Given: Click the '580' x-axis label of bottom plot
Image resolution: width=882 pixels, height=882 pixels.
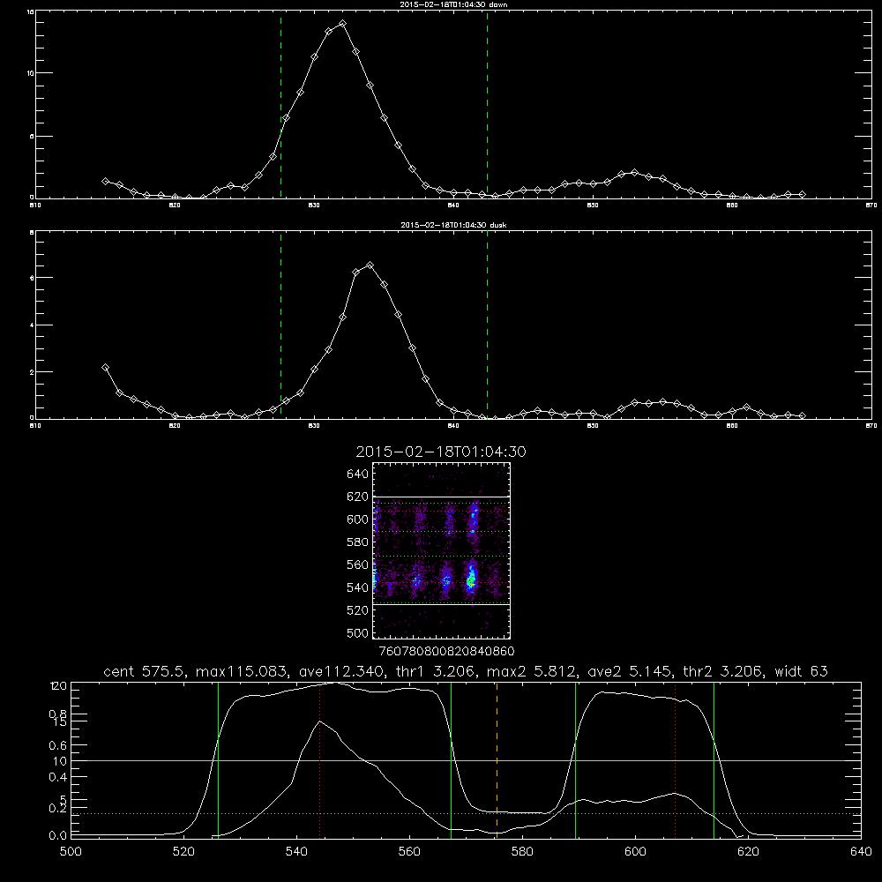Looking at the screenshot, I should coord(522,852).
